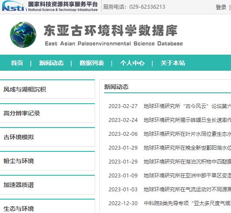Select the 生态与环境 category
The width and height of the screenshot is (231, 213).
47,206
